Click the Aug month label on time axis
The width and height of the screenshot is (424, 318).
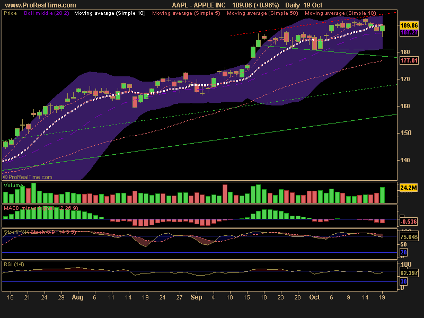pyautogui.click(x=77, y=297)
